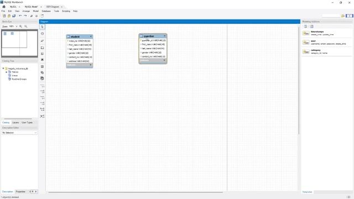Image resolution: width=354 pixels, height=199 pixels.
Task: Select the new layer tool
Action: click(42, 48)
